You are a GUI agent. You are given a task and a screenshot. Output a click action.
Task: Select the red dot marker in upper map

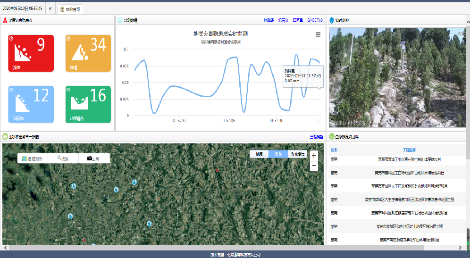click(217, 170)
